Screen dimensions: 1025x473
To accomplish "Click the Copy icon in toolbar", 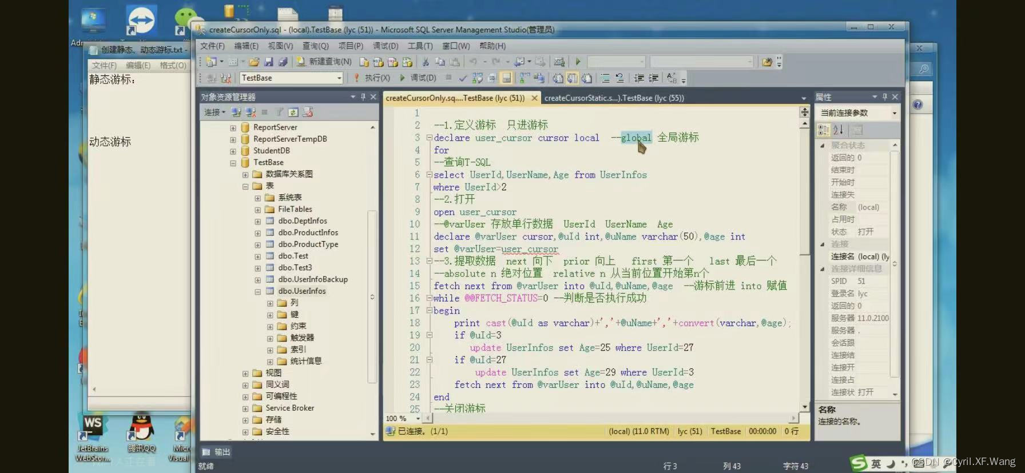I will coord(440,62).
